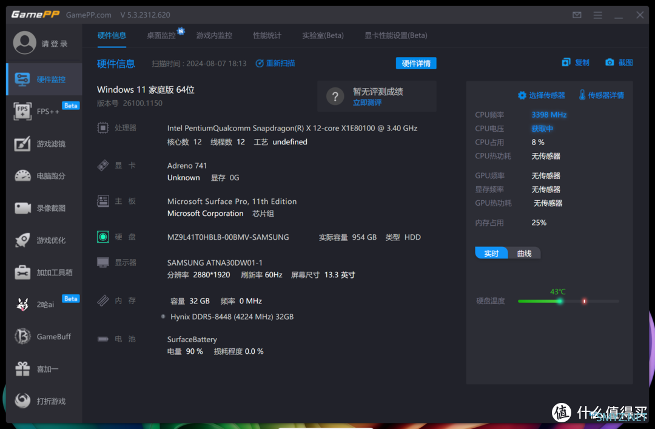The image size is (655, 429).
Task: Click the 内存占用 25% value
Action: point(539,223)
